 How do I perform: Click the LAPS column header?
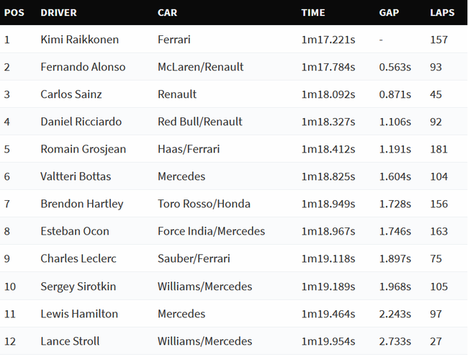point(442,12)
